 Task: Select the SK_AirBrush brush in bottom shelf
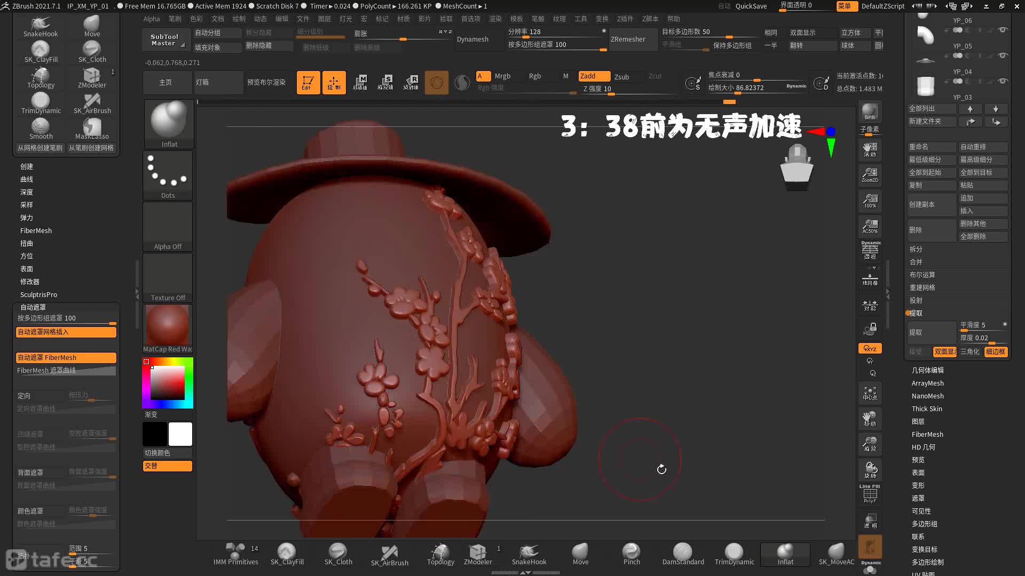[x=389, y=555]
